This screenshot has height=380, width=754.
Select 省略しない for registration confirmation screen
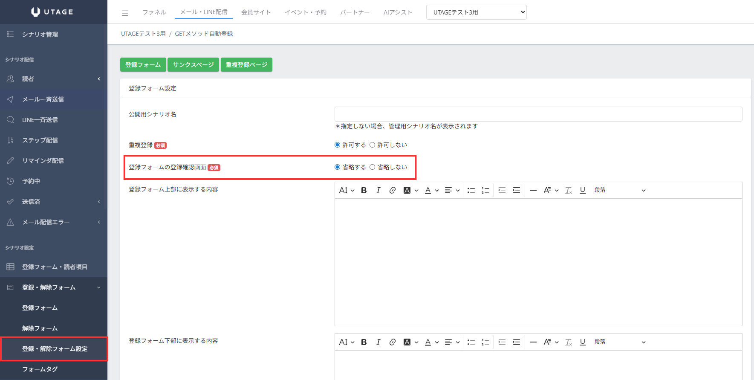click(373, 167)
